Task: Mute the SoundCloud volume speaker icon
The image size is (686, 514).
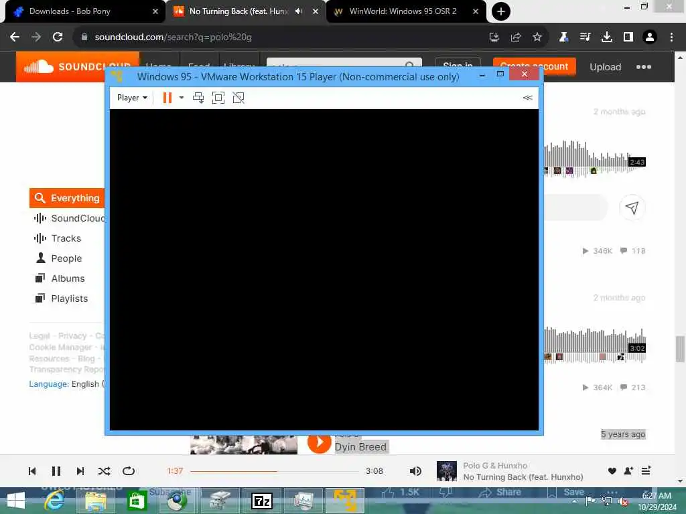Action: pyautogui.click(x=415, y=470)
